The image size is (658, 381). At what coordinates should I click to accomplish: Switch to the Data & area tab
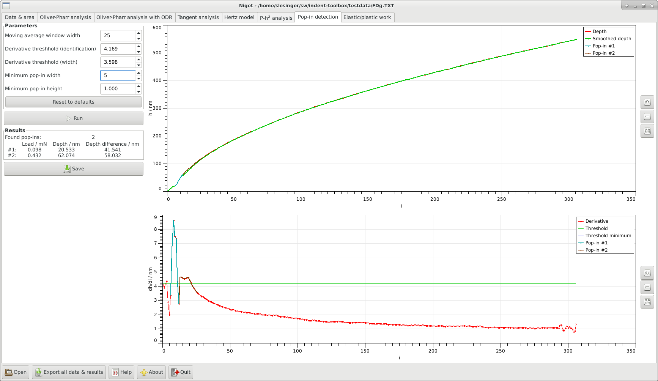[20, 17]
